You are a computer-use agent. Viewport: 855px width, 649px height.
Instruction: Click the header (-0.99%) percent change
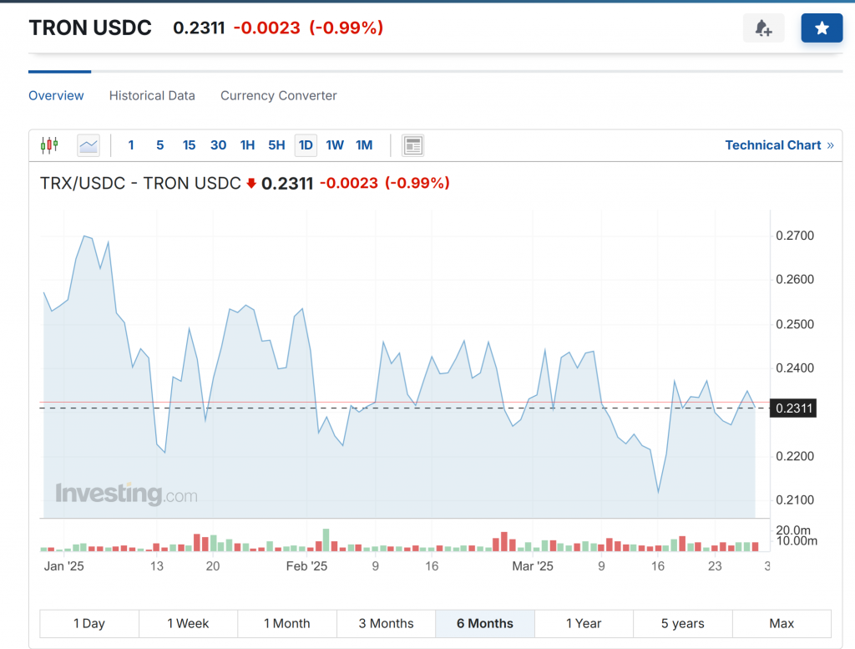tap(347, 28)
